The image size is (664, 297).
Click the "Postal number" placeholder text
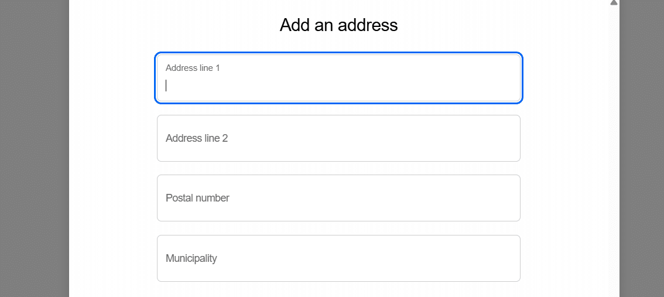pyautogui.click(x=197, y=198)
